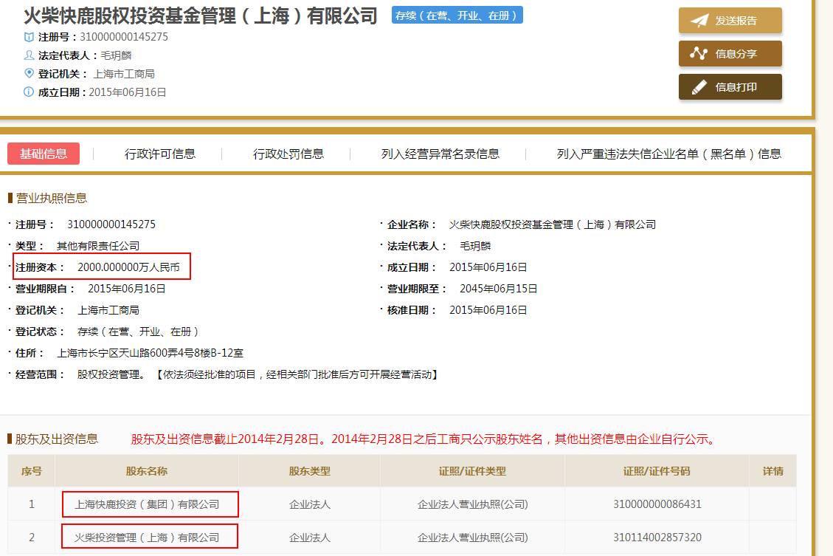The image size is (833, 556).
Task: Click the registered capital value 2000.000000万人民币
Action: [x=128, y=267]
